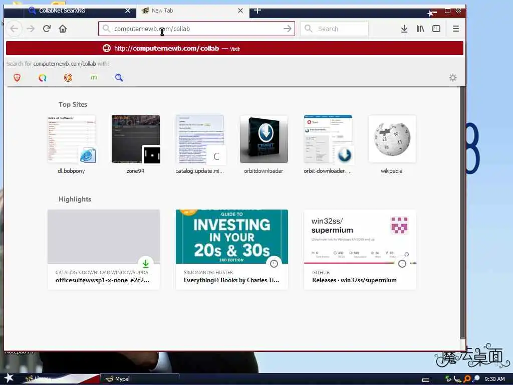Close the CollabNet SearXNG tab

point(128,11)
